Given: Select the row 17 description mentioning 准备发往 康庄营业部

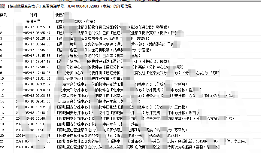Looking at the screenshot, I should 145,118.
